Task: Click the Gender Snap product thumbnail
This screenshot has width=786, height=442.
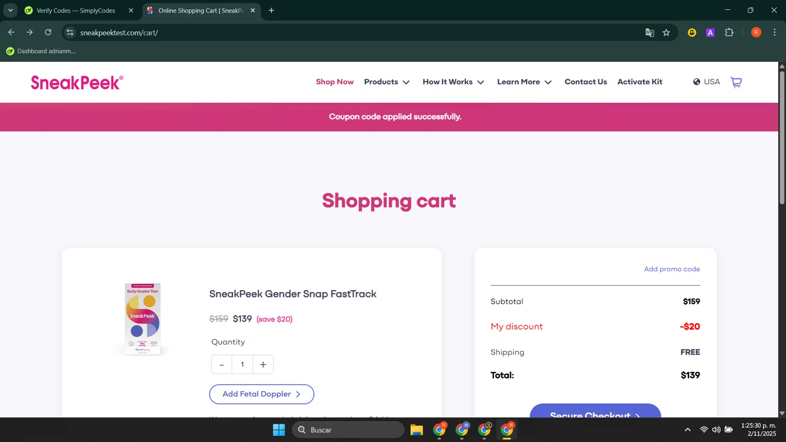Action: tap(143, 319)
